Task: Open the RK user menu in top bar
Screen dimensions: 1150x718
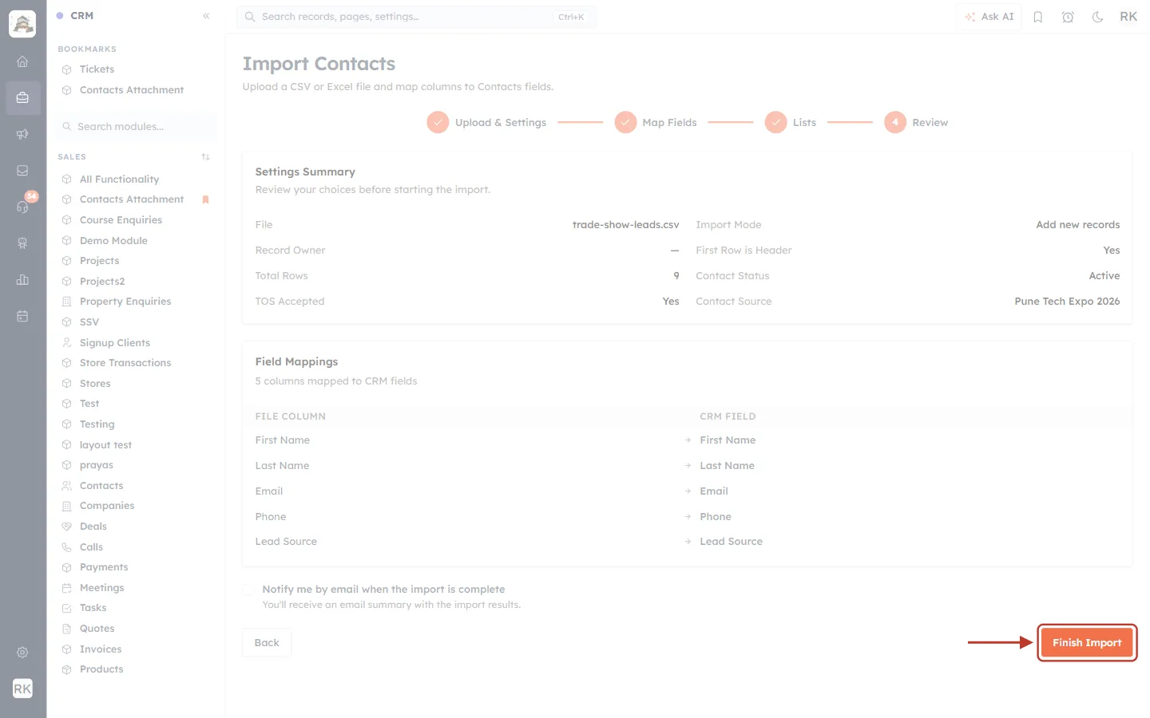Action: pyautogui.click(x=1128, y=17)
